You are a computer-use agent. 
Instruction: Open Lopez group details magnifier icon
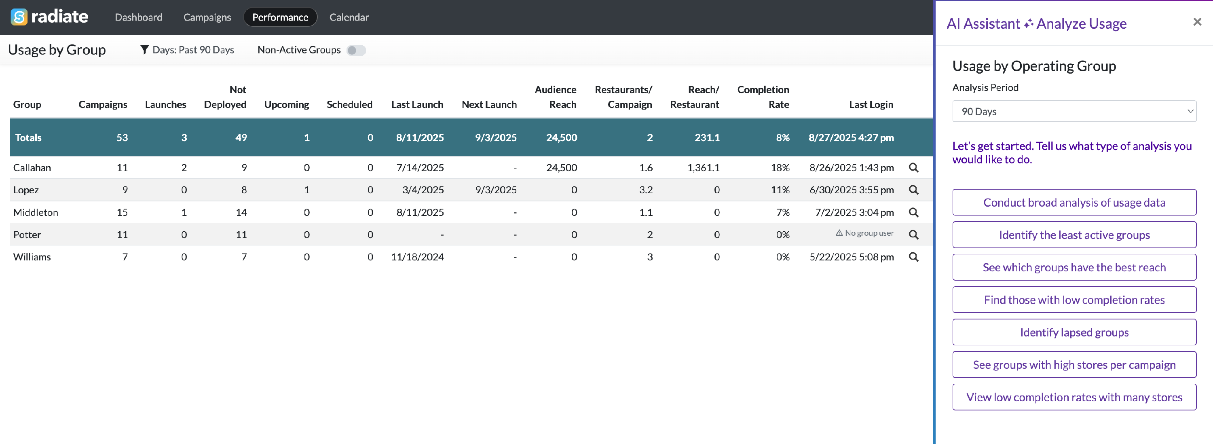pyautogui.click(x=913, y=190)
